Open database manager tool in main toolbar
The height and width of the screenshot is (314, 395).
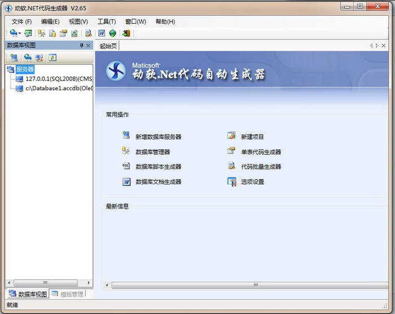coord(41,33)
